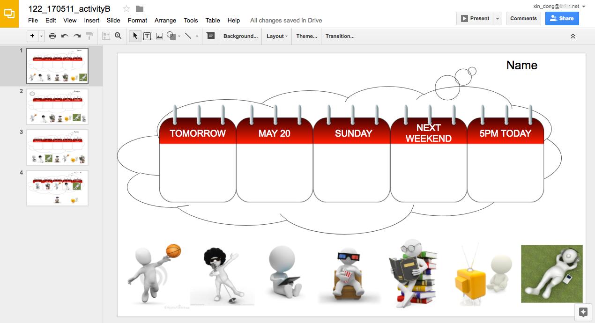Open the Layout dropdown

(277, 36)
